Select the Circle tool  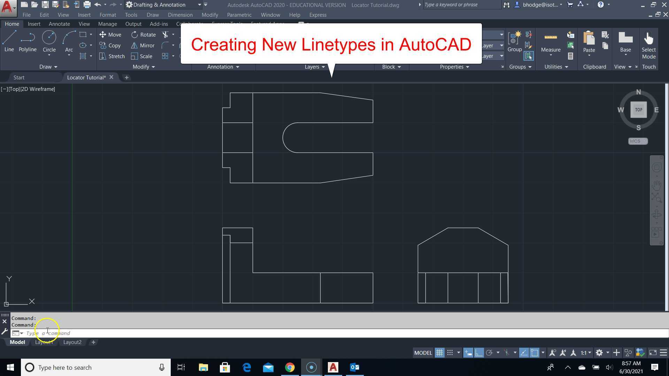tap(49, 39)
